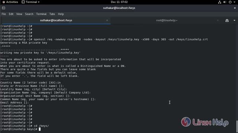Click the Dec 11 07:02 clock
The image size is (238, 133).
click(119, 2)
